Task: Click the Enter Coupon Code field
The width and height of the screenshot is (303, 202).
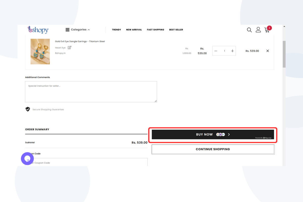Action: coord(86,162)
